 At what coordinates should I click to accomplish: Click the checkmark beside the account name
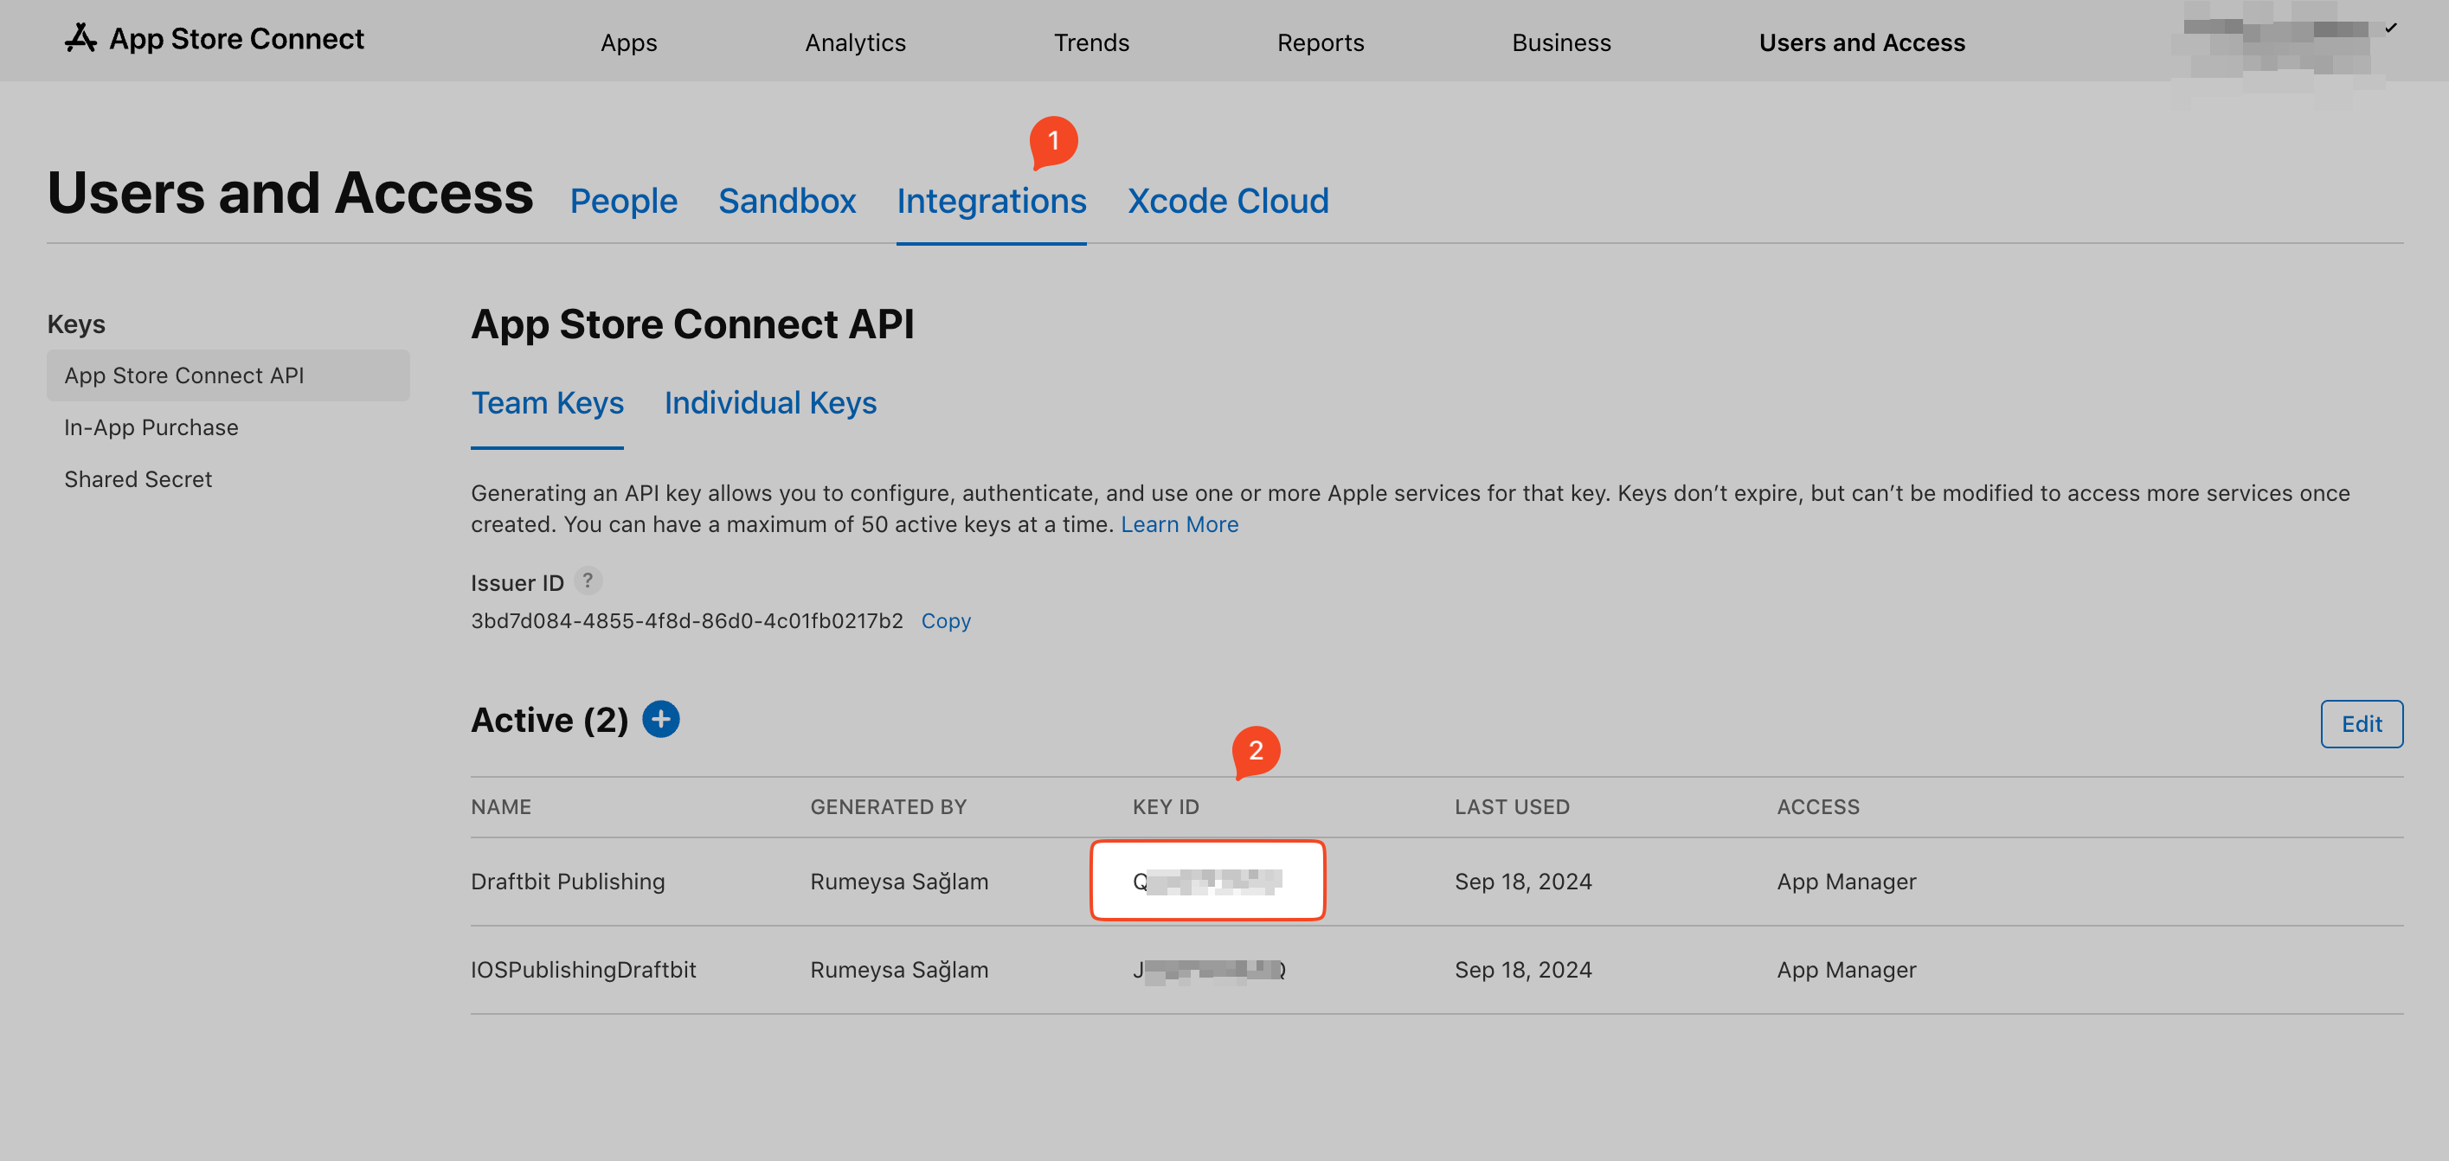[x=2389, y=29]
